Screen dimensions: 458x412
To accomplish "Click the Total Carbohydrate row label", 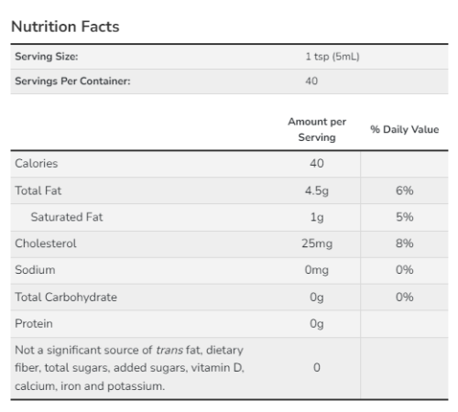I will tap(66, 298).
